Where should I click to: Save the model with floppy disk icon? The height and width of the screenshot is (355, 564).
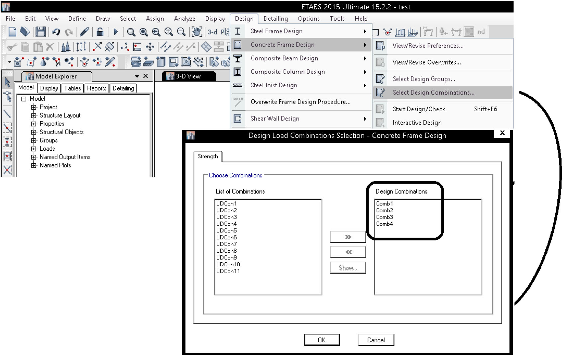pos(41,32)
